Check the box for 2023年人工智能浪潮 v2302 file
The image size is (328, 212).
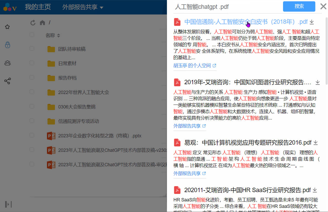click(32, 150)
